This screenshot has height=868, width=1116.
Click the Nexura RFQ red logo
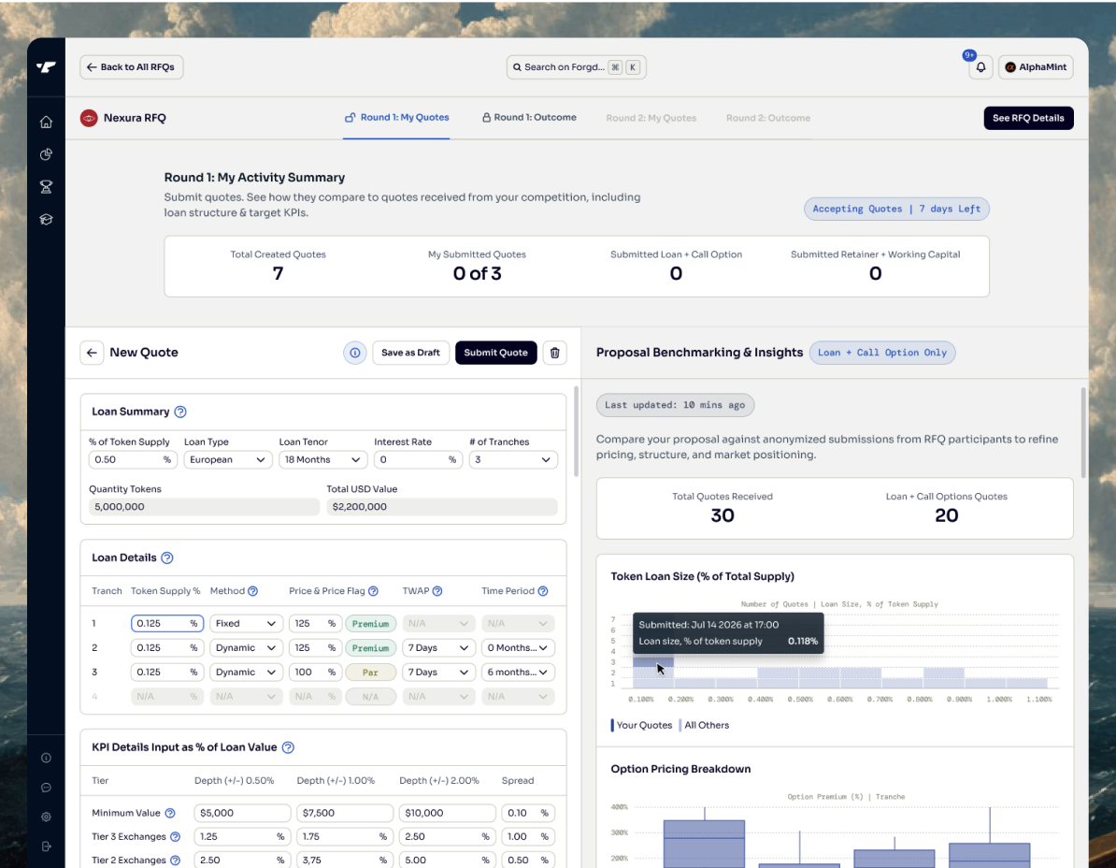89,118
